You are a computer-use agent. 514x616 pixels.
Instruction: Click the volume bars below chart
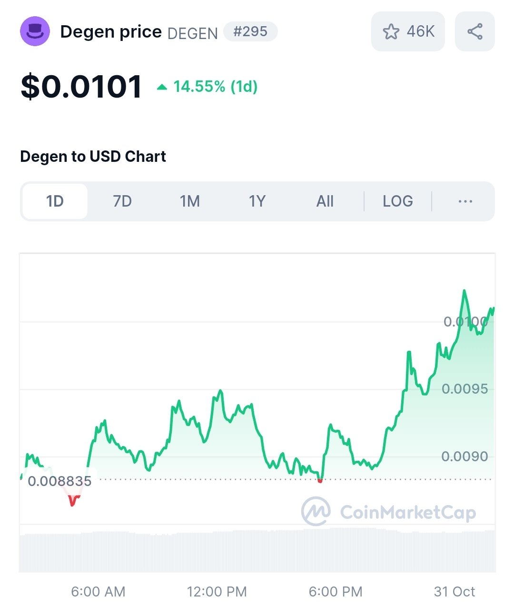pyautogui.click(x=257, y=550)
